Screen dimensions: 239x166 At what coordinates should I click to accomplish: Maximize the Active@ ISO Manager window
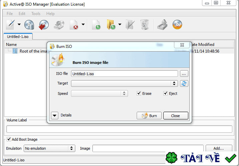(216, 3)
